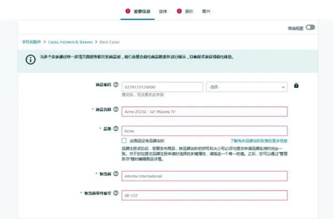Focus the 商品编码 input field

pos(163,87)
